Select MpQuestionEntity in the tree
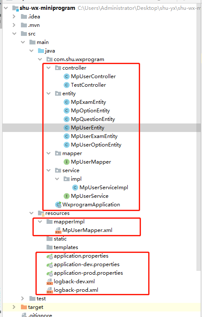The height and width of the screenshot is (317, 202). (x=93, y=119)
